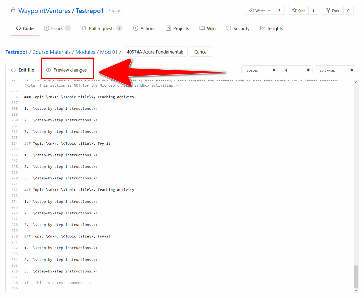Click the test comment on line 288

[x=58, y=283]
